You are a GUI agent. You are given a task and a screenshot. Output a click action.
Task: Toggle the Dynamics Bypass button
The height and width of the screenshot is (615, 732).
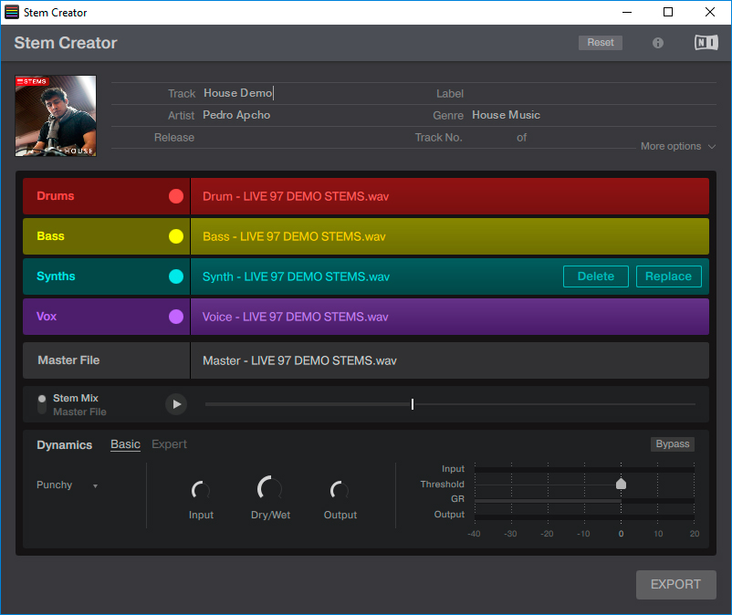[x=673, y=443]
